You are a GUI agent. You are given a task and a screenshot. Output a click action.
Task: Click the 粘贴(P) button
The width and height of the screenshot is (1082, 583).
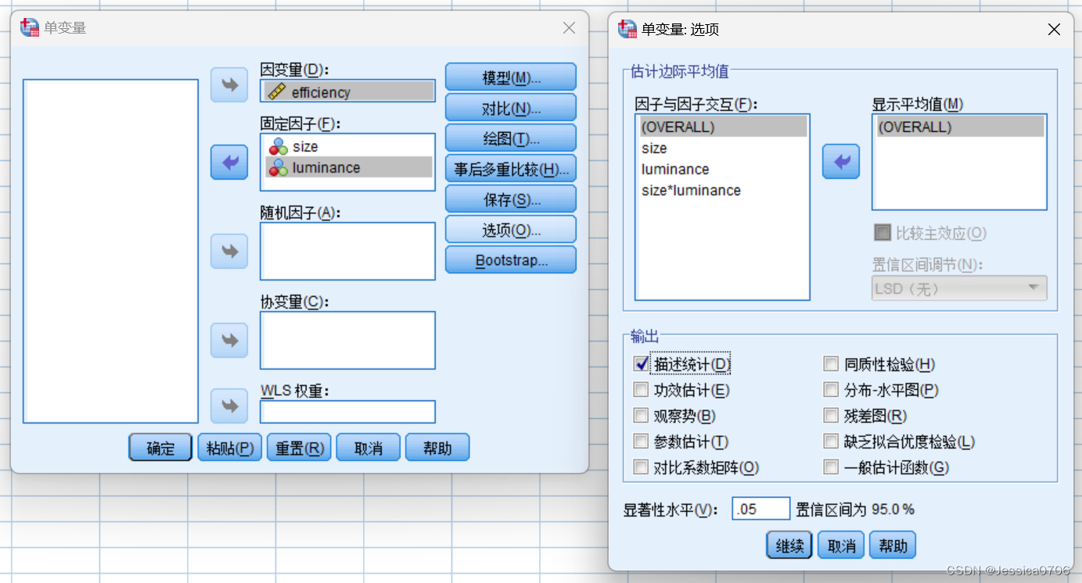click(229, 448)
